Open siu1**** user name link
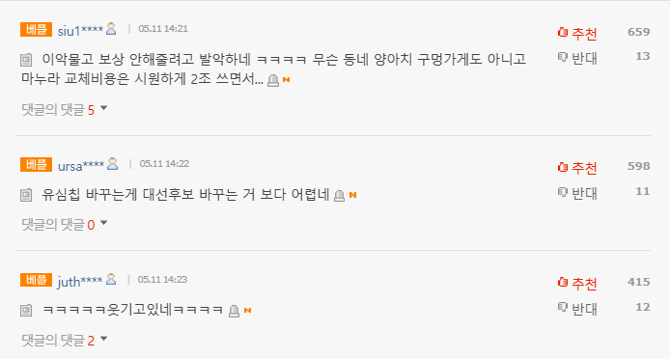670x359 pixels. (x=80, y=30)
